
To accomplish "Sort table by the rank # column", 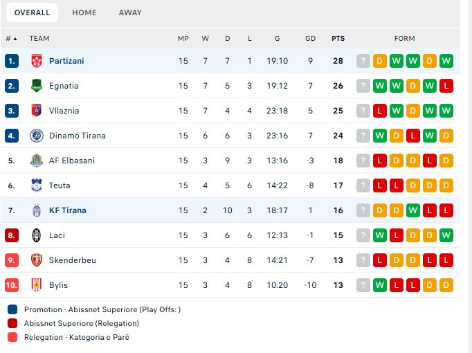I will pos(11,39).
